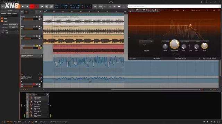Open the Suspend dropdown
The width and height of the screenshot is (222, 124).
(x=14, y=24)
